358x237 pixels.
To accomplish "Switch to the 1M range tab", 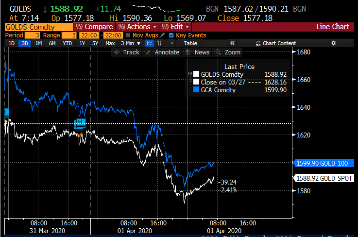I will pos(38,43).
